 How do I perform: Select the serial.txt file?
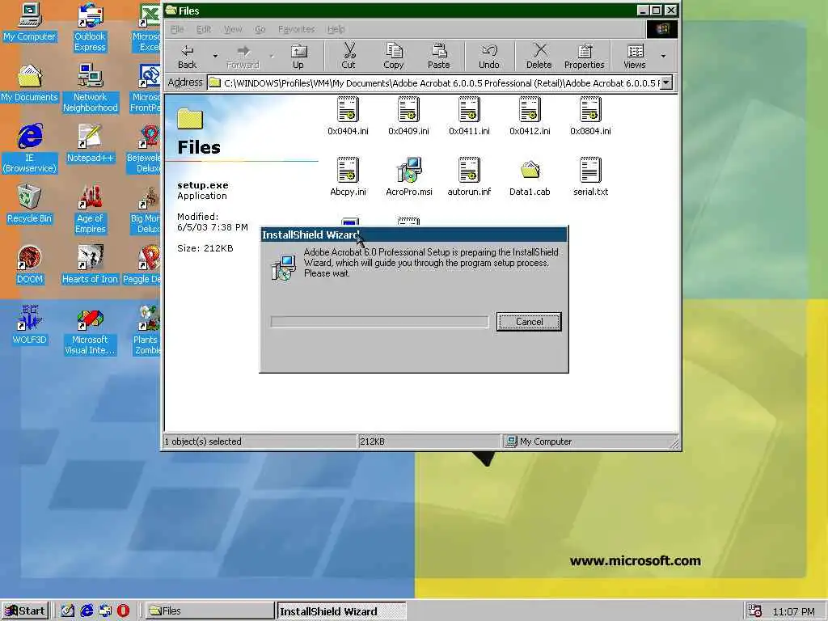click(590, 177)
